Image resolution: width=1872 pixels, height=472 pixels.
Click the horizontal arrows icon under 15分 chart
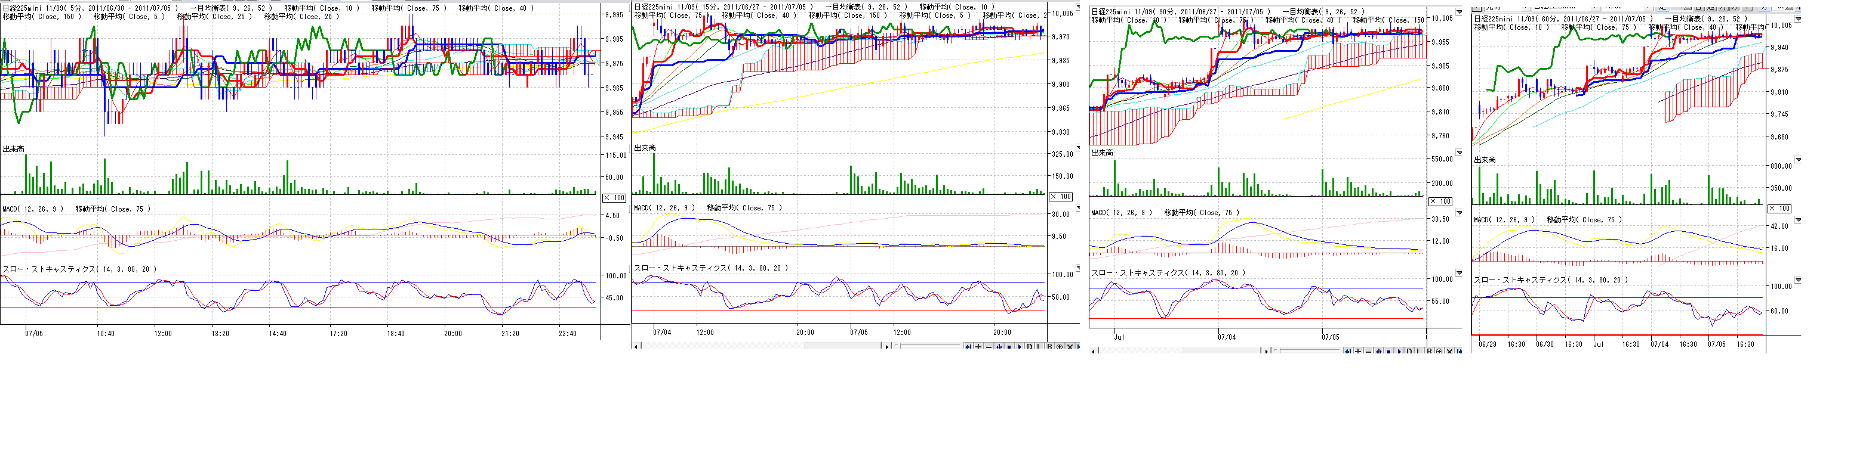(999, 347)
